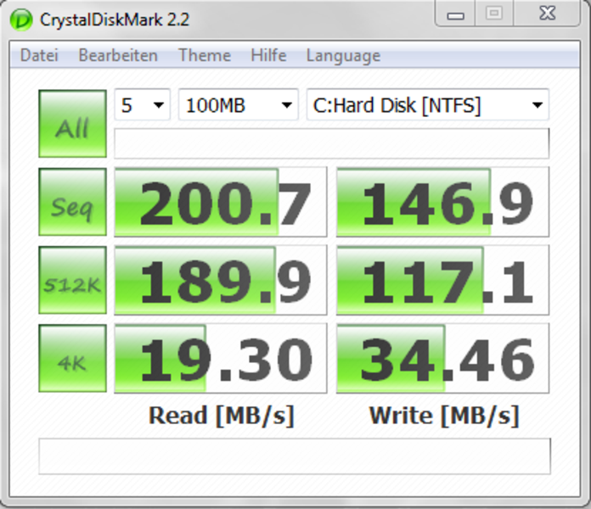Open the Bearbeiten menu
The image size is (591, 509).
point(118,55)
